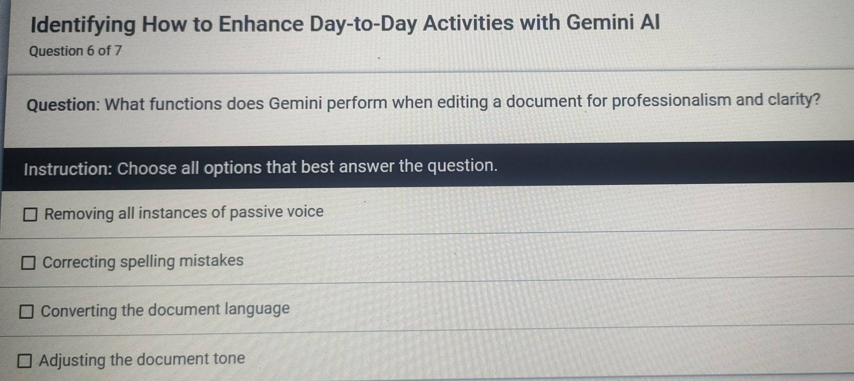Click the 'Adjusting the document tone' option label
Viewport: 854px width, 381px height.
tap(142, 359)
